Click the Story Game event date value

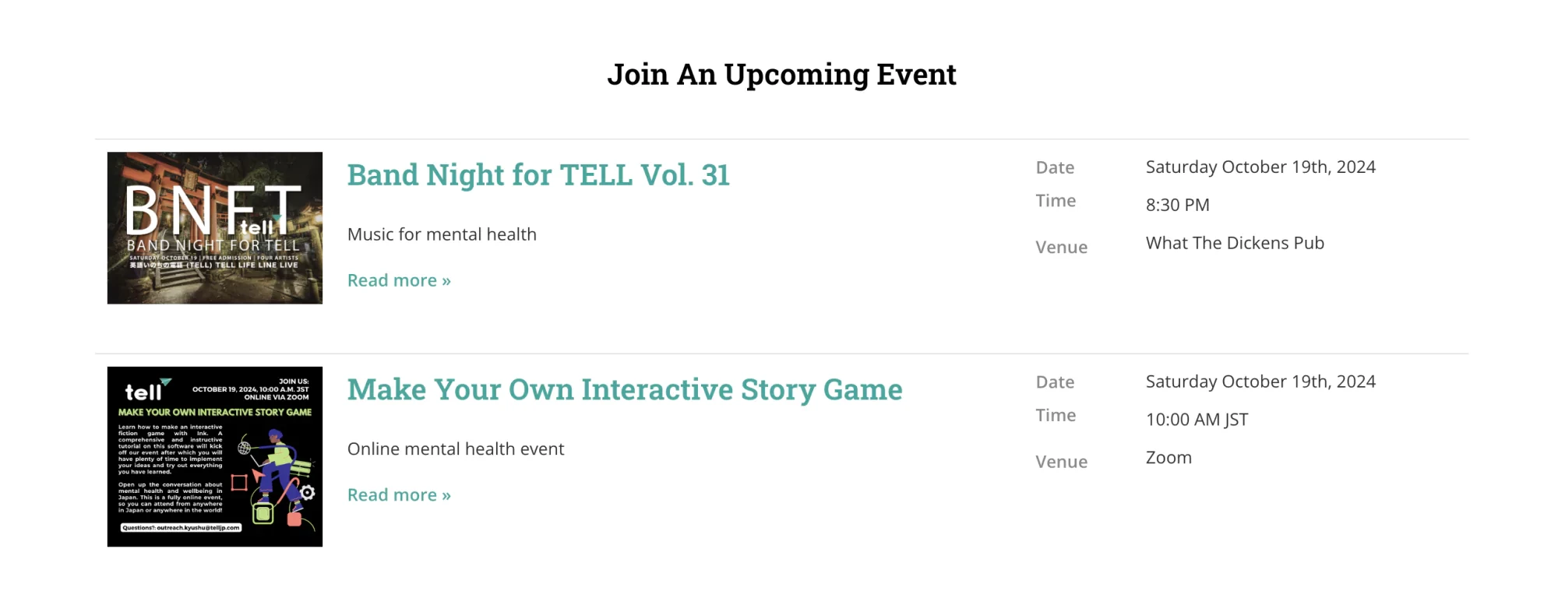(1260, 382)
